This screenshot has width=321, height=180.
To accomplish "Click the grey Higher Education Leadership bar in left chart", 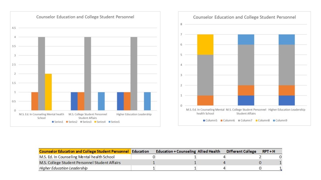I will (134, 73).
